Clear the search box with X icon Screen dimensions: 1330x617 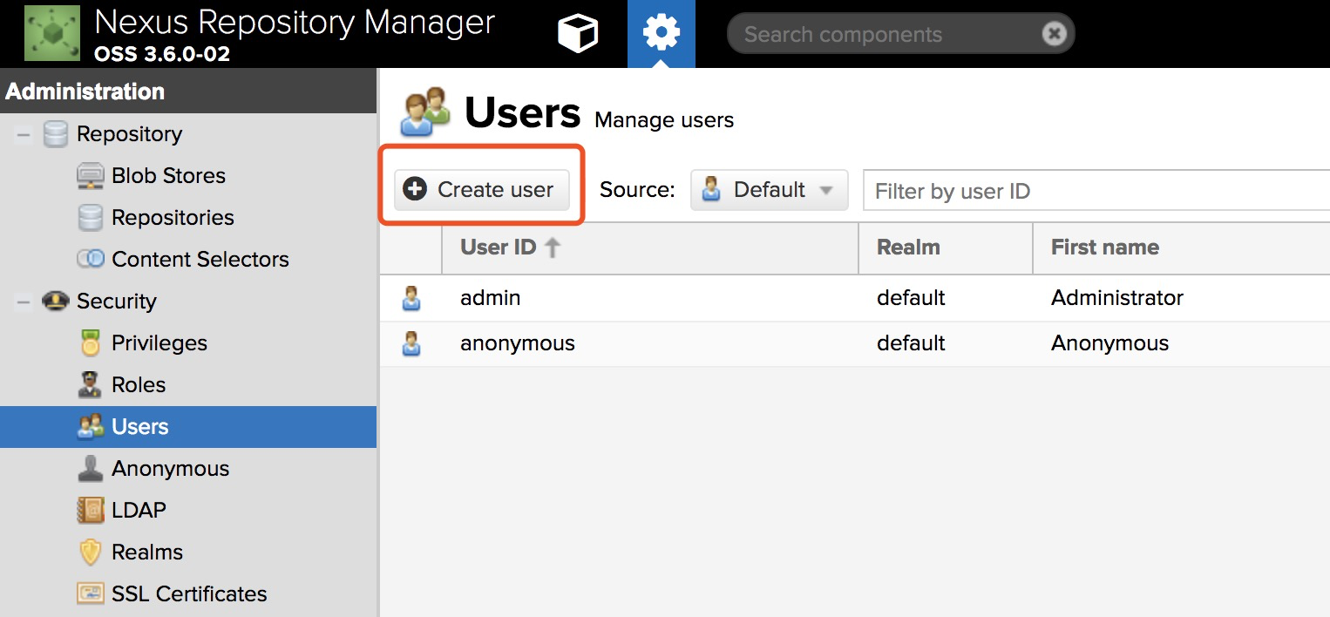[x=1054, y=34]
